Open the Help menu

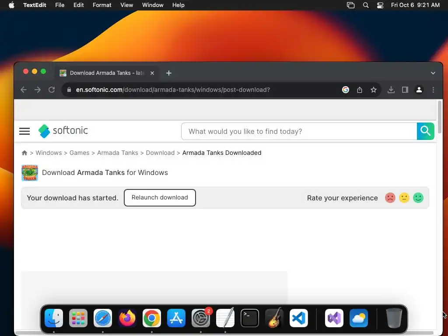click(178, 5)
